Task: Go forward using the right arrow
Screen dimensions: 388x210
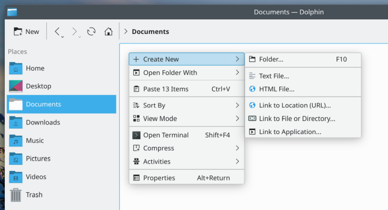Action: click(74, 31)
